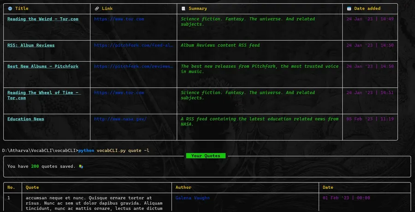Click the Link column header
The image size is (415, 212).
[107, 8]
